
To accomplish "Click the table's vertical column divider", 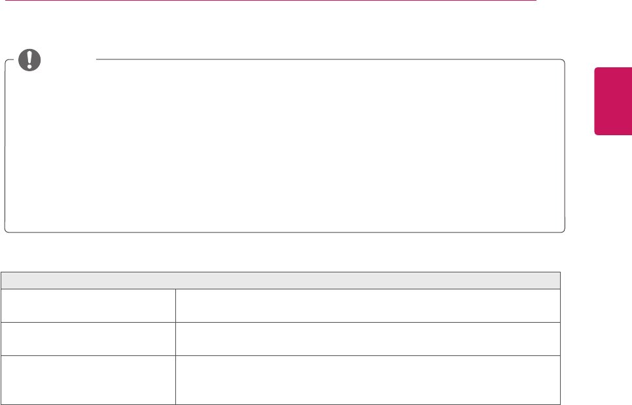I will [175, 346].
